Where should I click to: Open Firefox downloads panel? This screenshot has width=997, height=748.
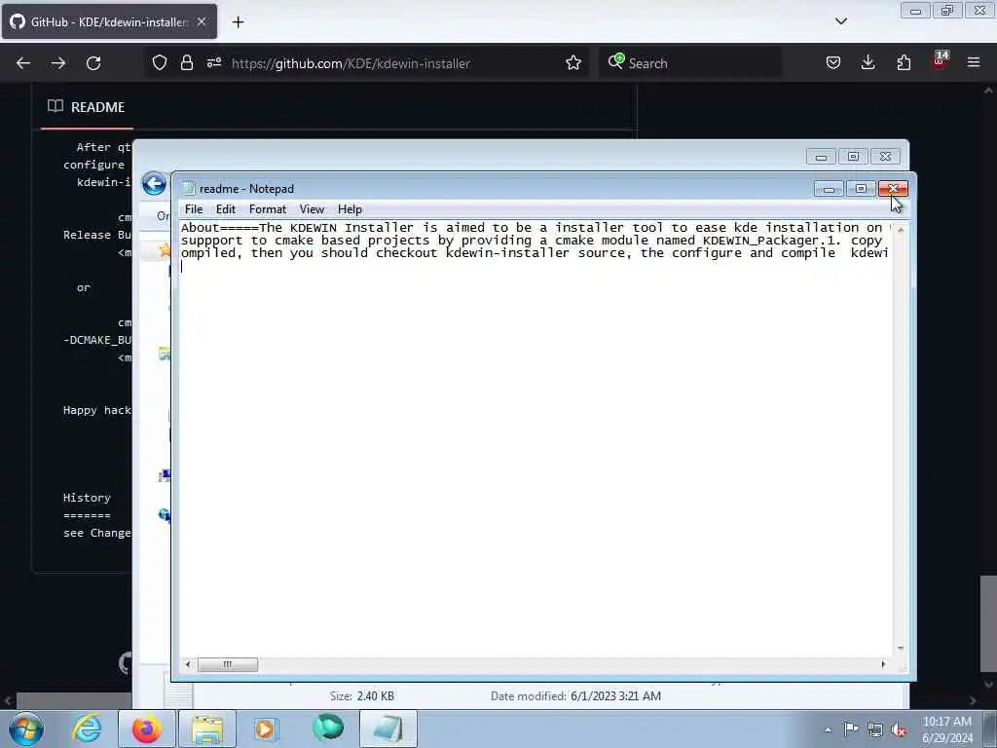coord(868,62)
